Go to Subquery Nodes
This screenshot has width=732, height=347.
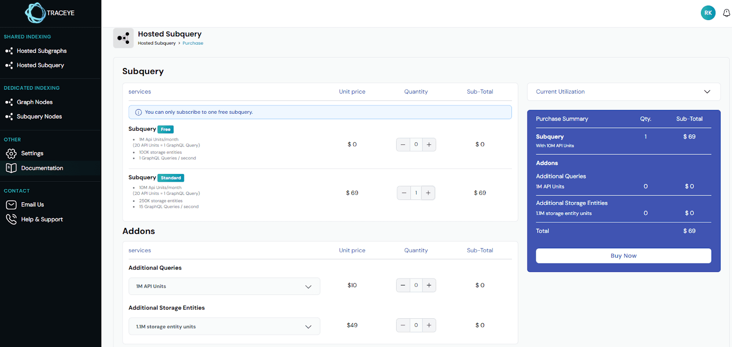point(39,116)
